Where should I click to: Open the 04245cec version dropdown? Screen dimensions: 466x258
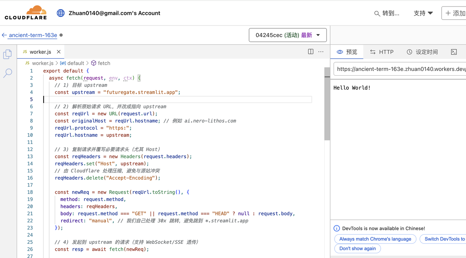(288, 35)
